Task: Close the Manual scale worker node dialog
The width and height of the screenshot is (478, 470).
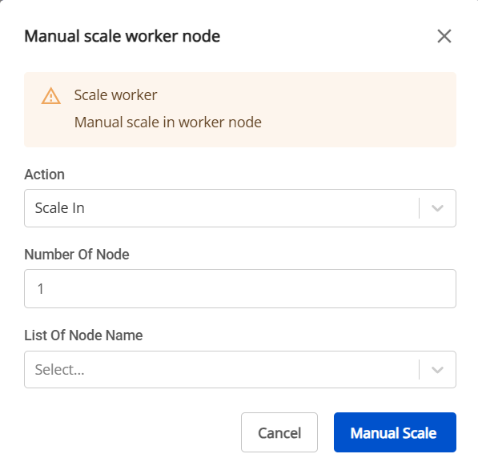Action: click(444, 36)
